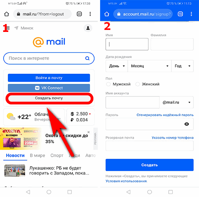Toggle password visibility eye icon

click(x=187, y=124)
